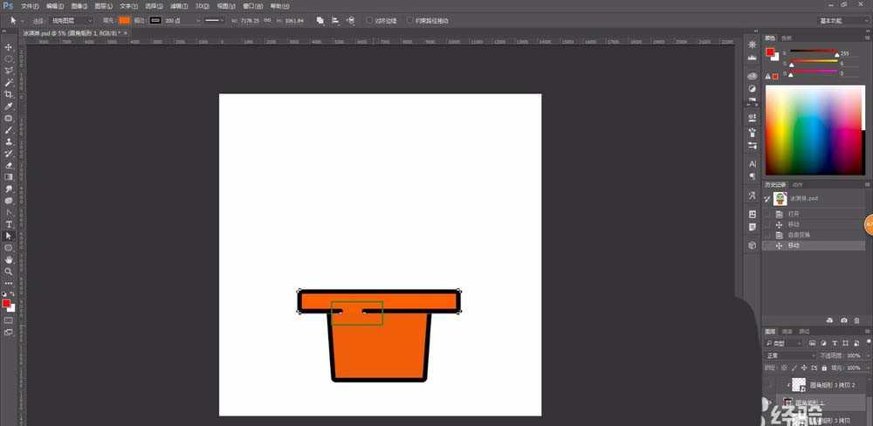Create new snapshot using camera icon
The image size is (873, 426).
click(842, 320)
